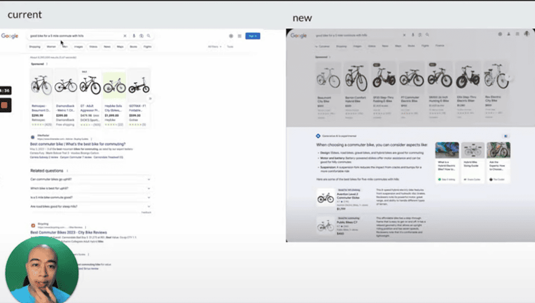This screenshot has width=535, height=303.
Task: Click the blue Sign in button
Action: coord(252,36)
